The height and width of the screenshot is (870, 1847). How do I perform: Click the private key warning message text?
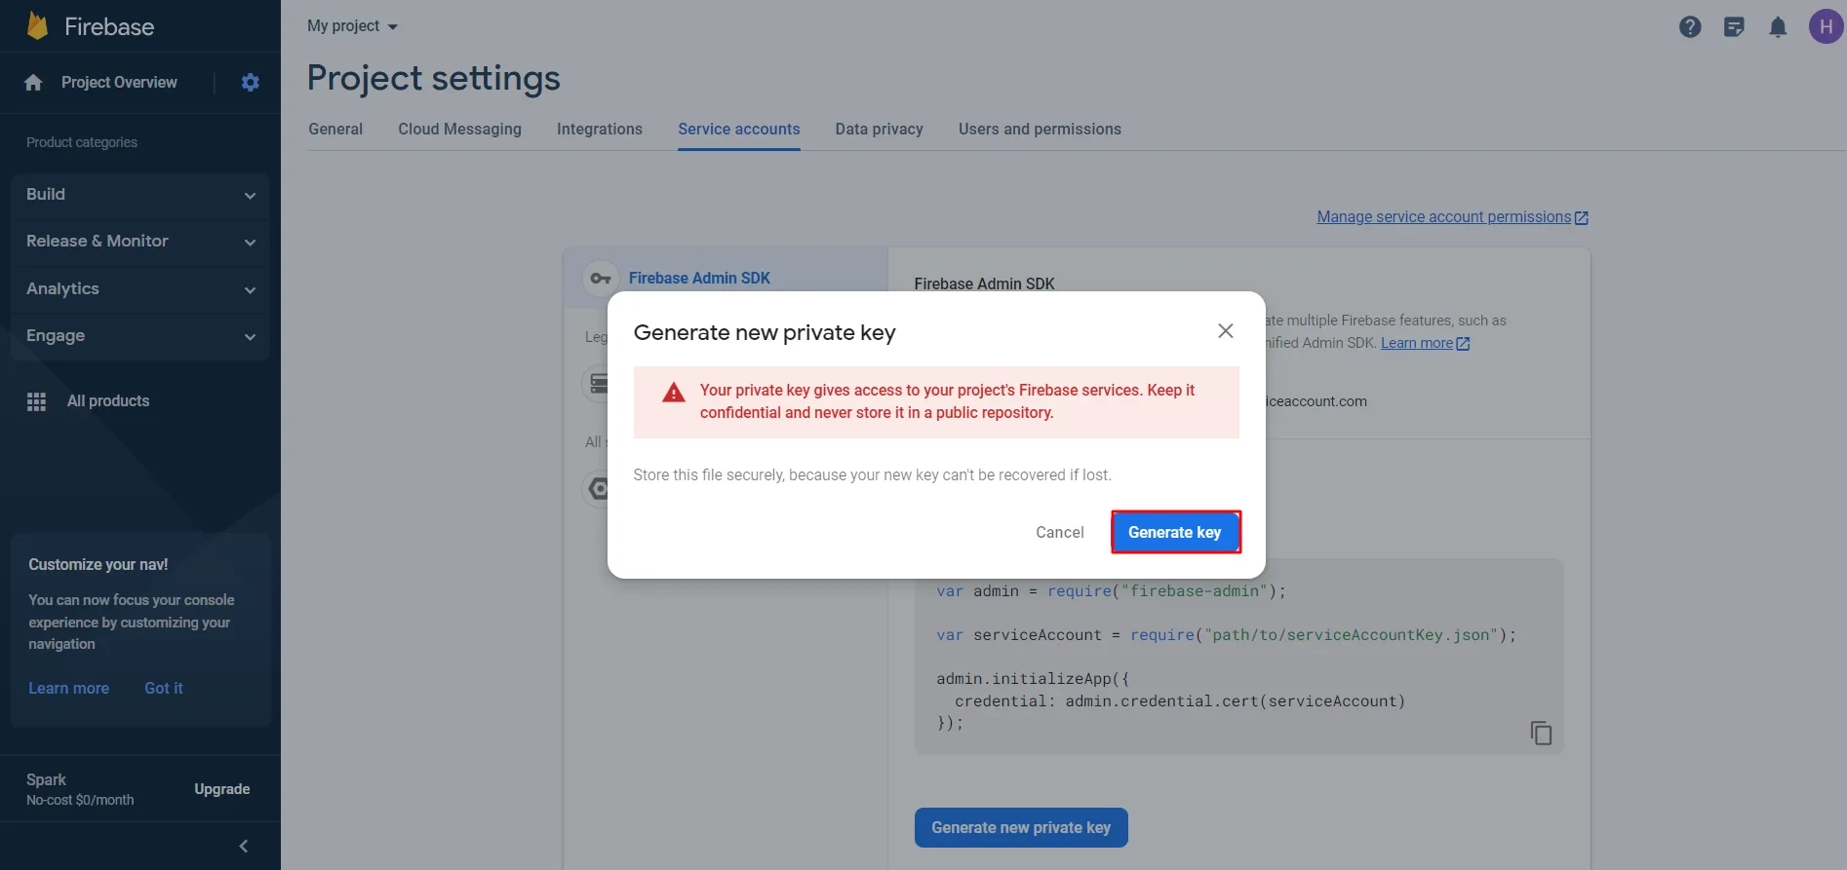947,401
